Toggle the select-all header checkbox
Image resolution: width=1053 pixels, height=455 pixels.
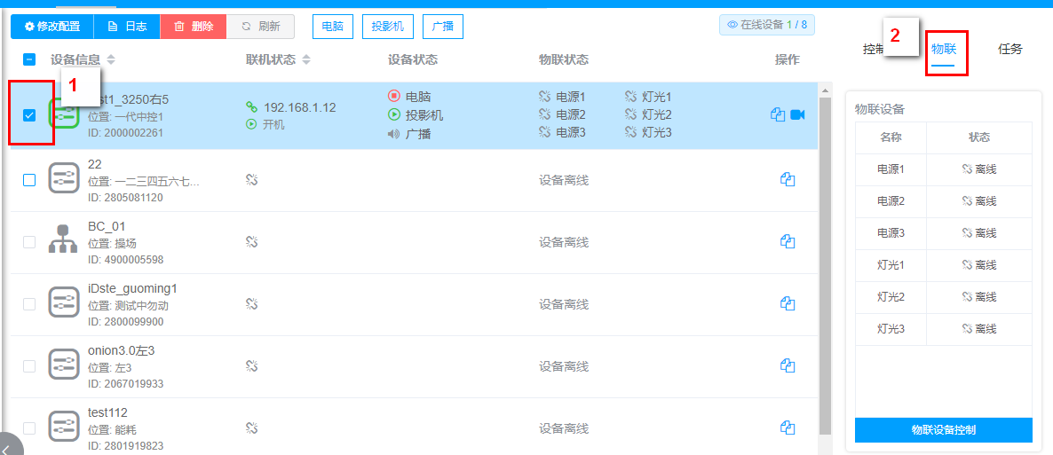coord(29,59)
